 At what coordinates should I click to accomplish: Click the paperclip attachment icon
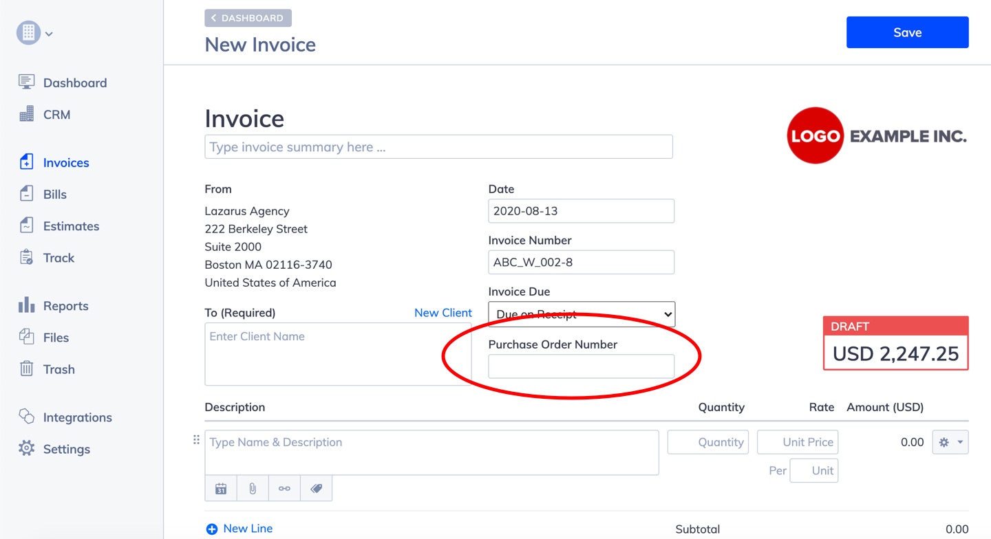pyautogui.click(x=253, y=489)
